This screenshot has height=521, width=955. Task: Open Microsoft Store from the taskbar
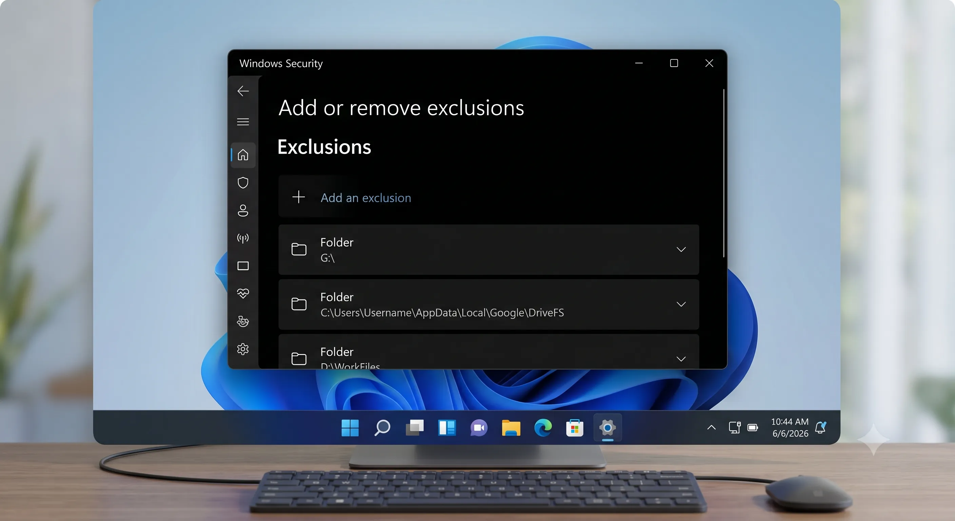(x=574, y=428)
